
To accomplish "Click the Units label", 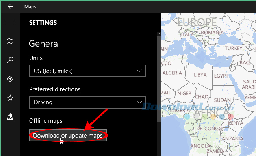I will [x=36, y=58].
